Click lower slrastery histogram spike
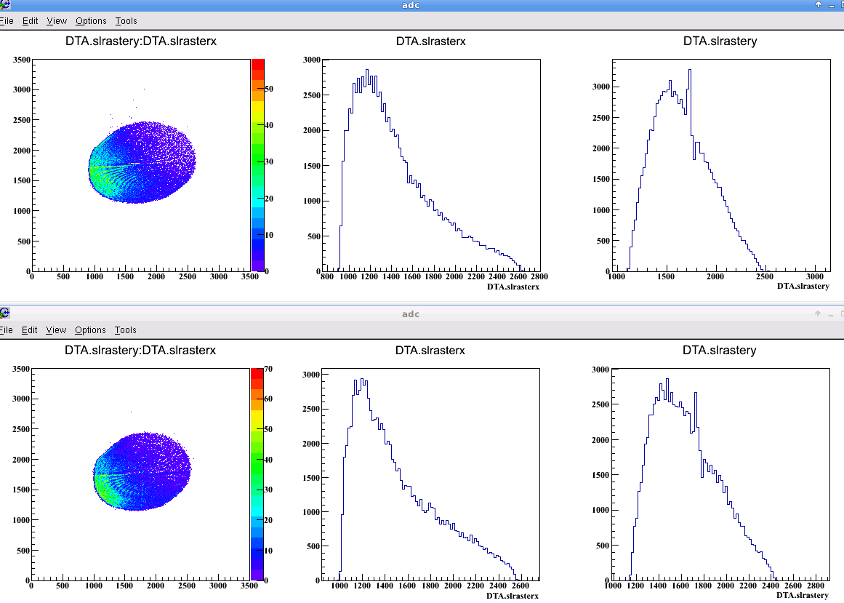This screenshot has height=603, width=844. coord(696,394)
